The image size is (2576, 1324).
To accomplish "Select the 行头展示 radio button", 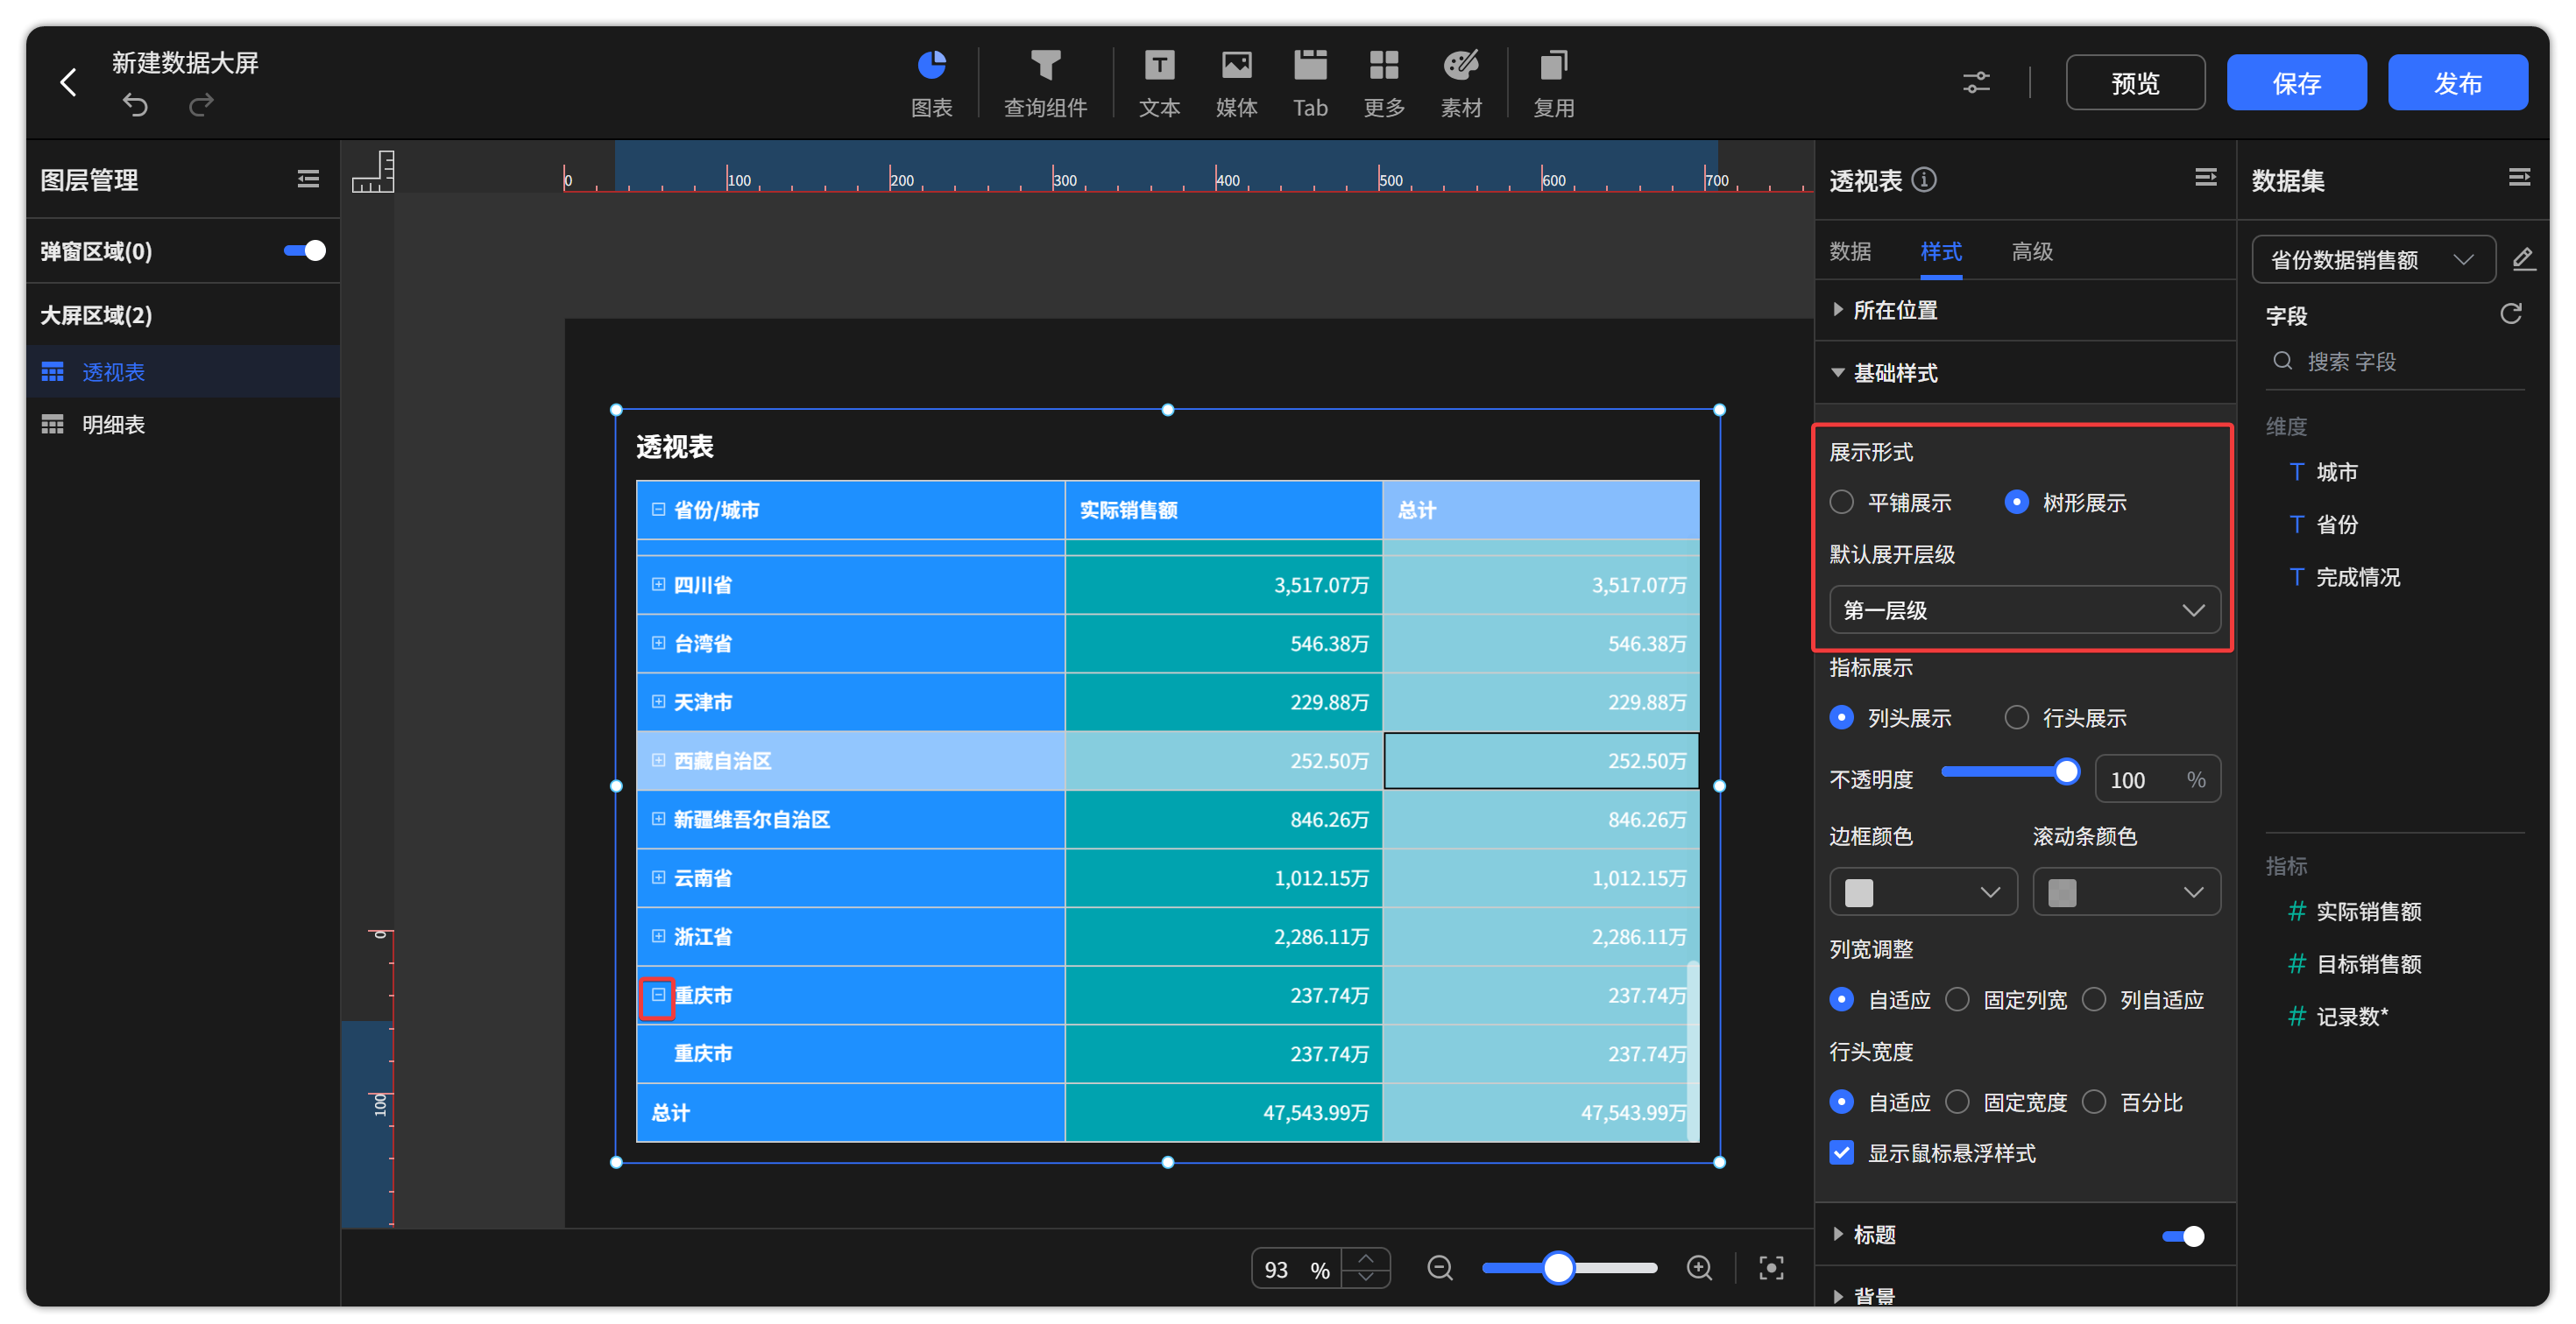I will click(x=2017, y=717).
